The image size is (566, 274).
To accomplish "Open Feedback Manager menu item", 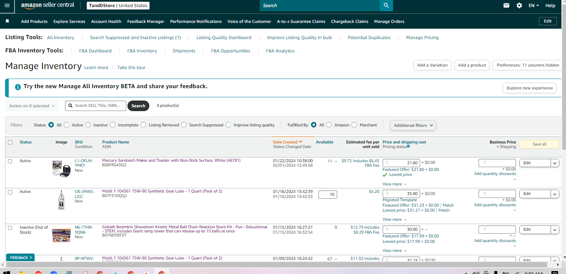I will coord(145,21).
